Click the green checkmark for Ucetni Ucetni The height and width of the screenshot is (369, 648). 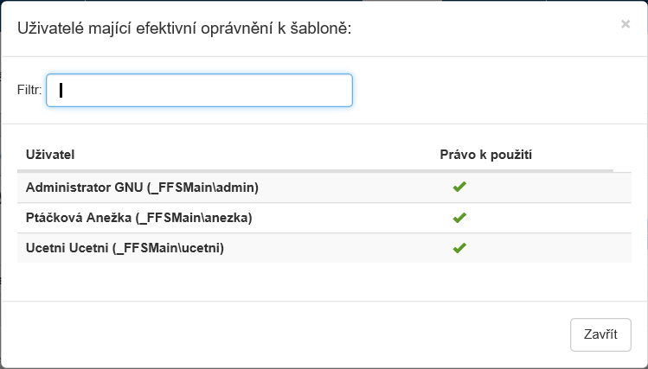coord(459,248)
